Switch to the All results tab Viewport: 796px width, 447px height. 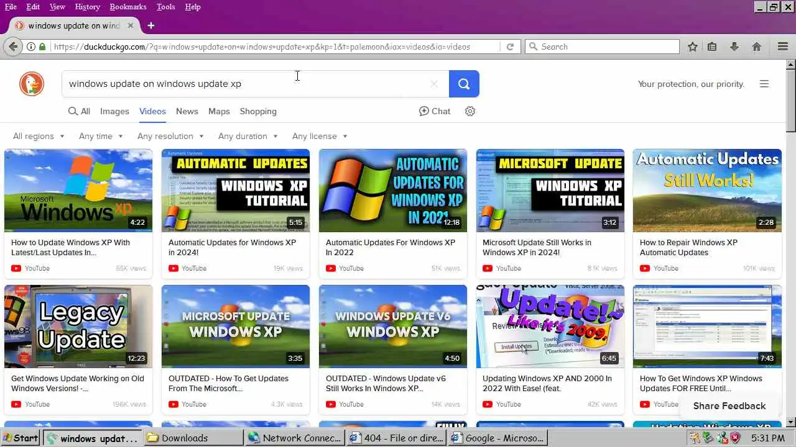(79, 111)
